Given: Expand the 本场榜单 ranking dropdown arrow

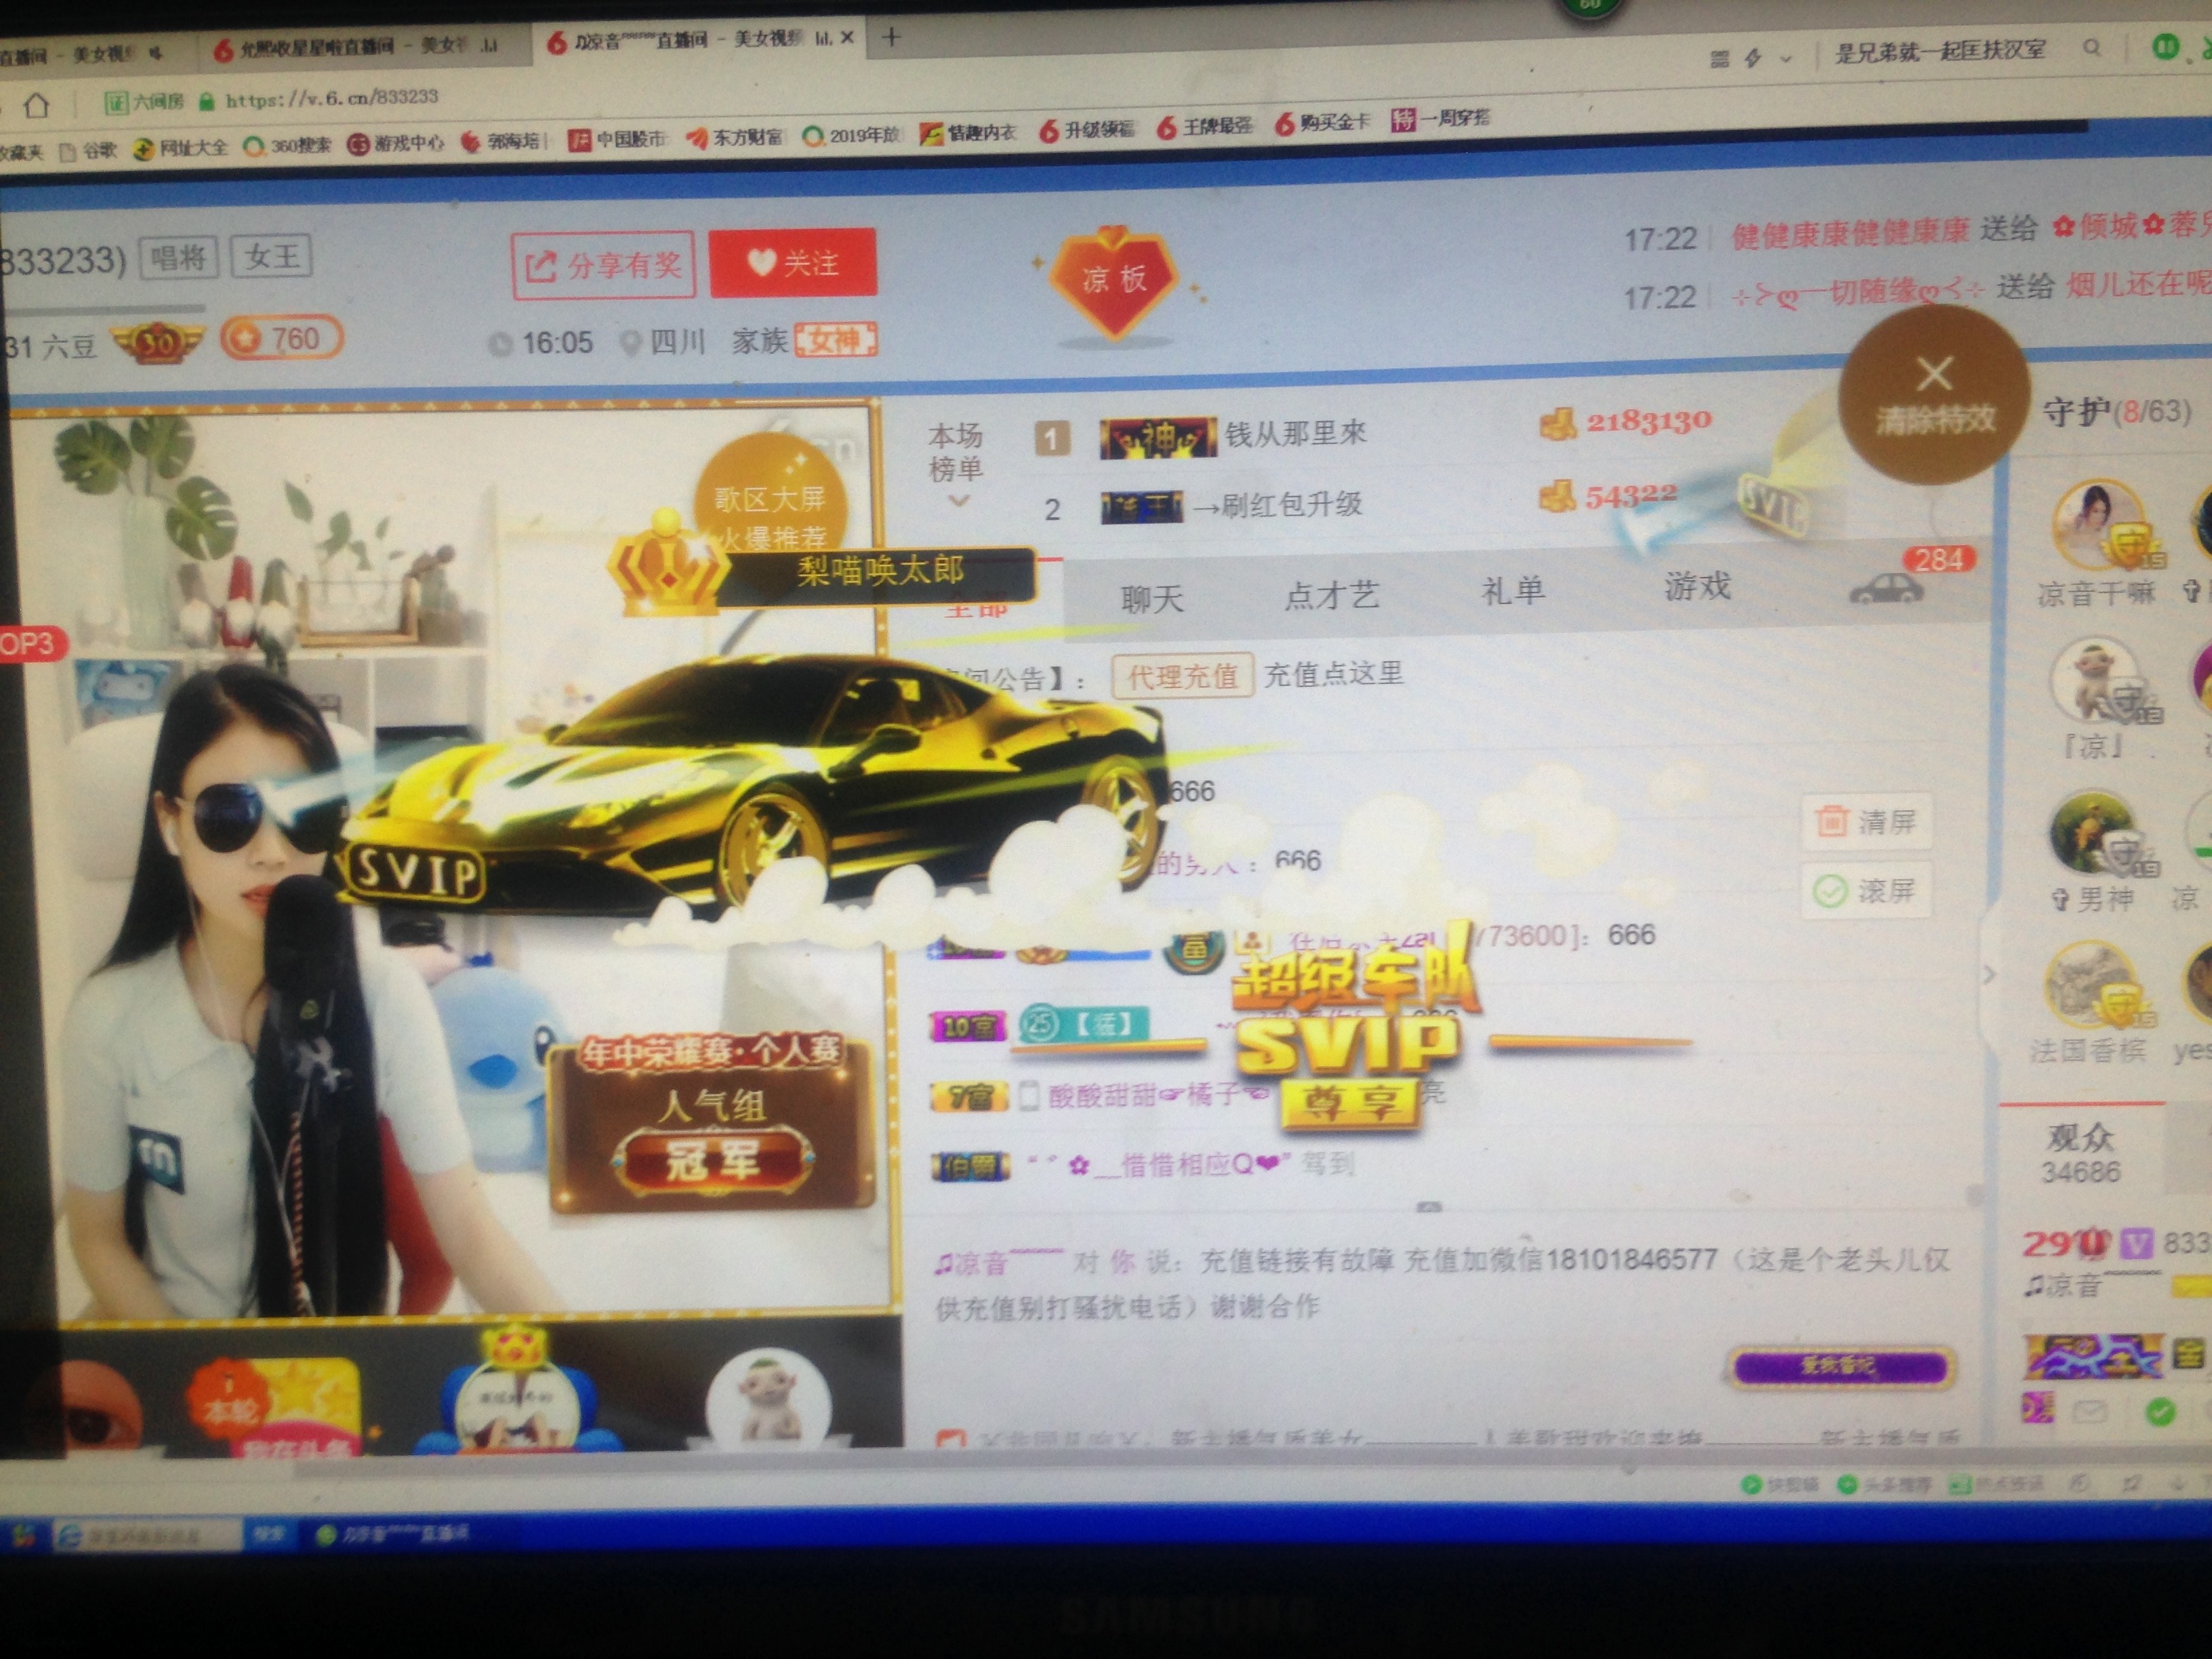Looking at the screenshot, I should click(958, 501).
